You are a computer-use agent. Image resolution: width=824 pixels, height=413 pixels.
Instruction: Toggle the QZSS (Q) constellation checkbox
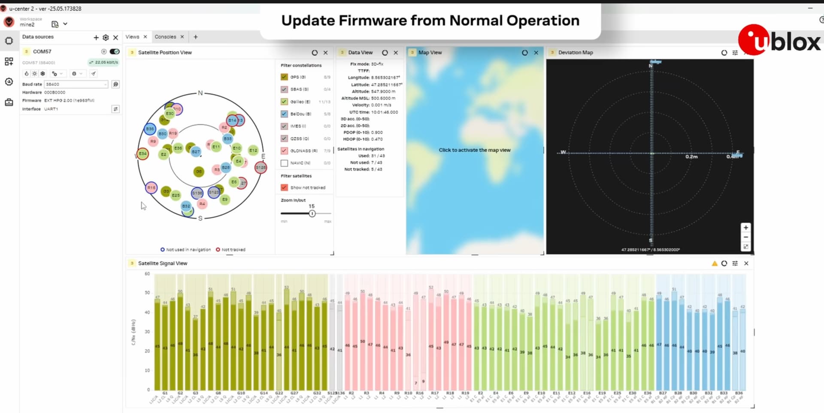click(x=284, y=139)
